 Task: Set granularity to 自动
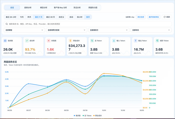pos(71,17)
